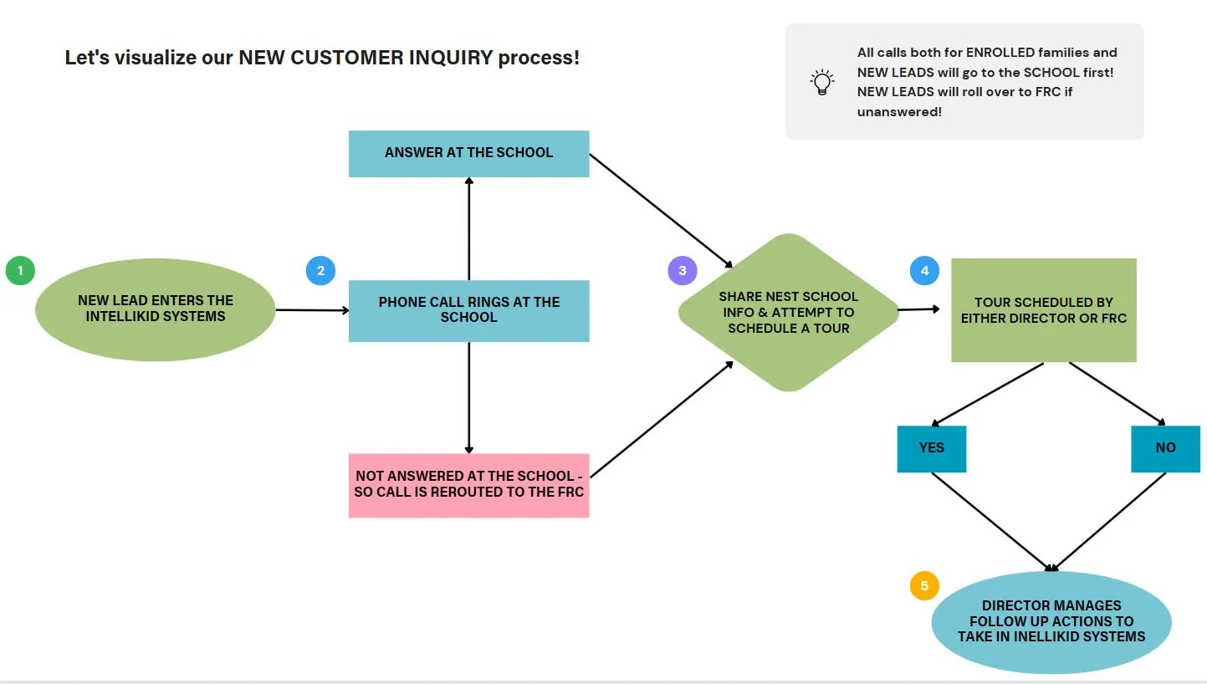The image size is (1207, 684).
Task: Click the title 'Let's visualize our NEW CUSTOMER INQUIRY process!'
Action: coord(322,59)
